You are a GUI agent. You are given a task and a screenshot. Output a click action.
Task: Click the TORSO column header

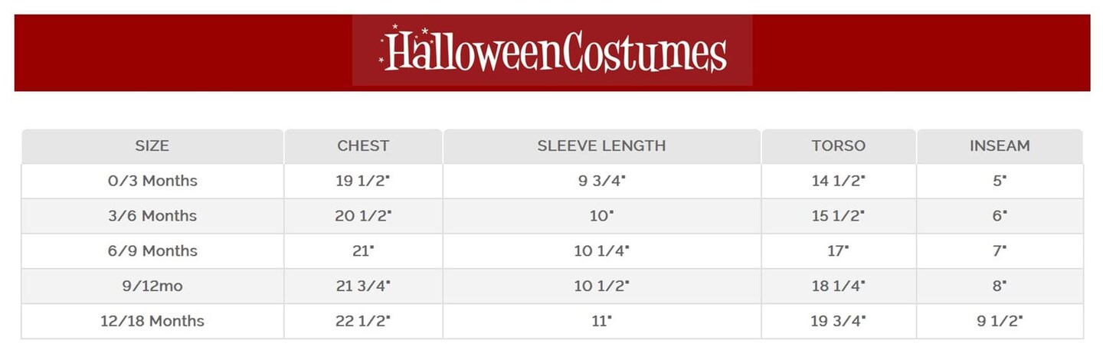[838, 146]
